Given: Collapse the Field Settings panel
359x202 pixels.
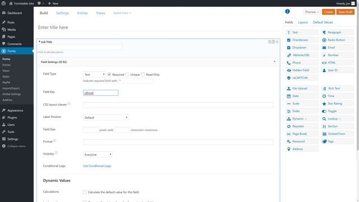Looking at the screenshot, I should pyautogui.click(x=274, y=62).
